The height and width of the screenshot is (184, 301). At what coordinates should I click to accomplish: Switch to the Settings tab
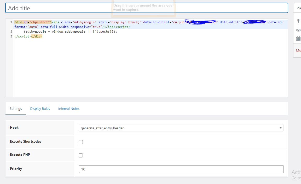pyautogui.click(x=16, y=109)
